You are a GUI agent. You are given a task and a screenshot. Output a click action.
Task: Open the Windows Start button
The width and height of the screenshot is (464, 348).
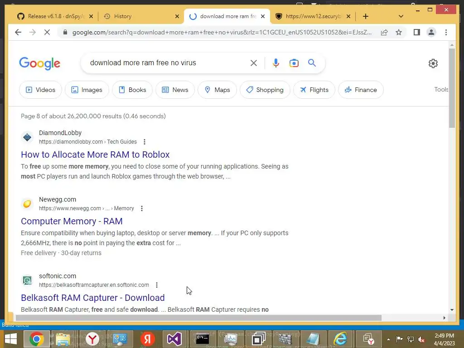pos(11,339)
